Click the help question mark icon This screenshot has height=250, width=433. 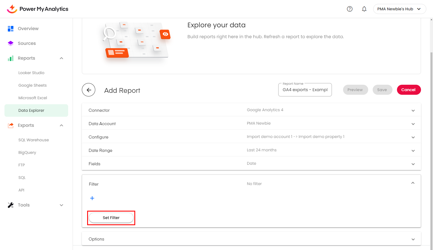pyautogui.click(x=349, y=9)
